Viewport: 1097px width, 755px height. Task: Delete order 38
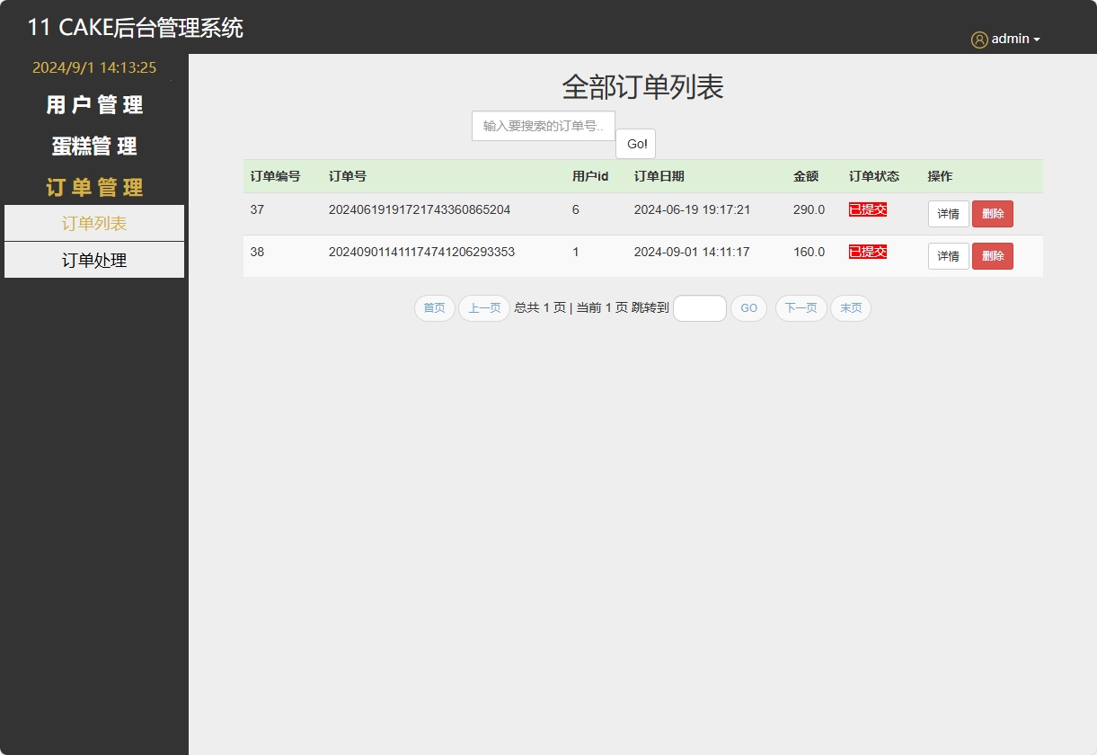[x=992, y=256]
